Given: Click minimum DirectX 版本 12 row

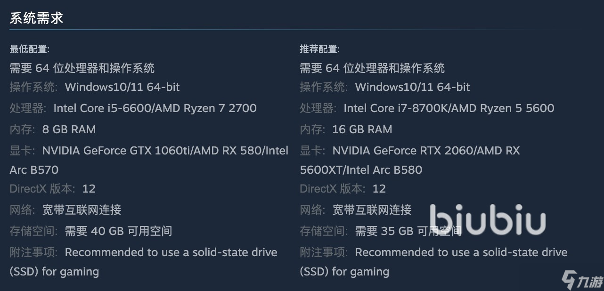Looking at the screenshot, I should (53, 189).
